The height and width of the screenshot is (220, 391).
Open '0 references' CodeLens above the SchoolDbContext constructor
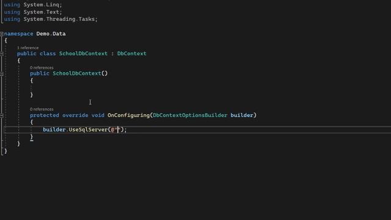click(42, 68)
